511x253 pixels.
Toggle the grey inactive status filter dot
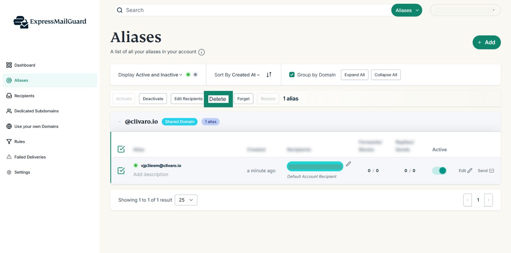click(195, 75)
